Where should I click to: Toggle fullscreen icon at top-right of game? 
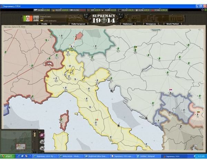203,10
